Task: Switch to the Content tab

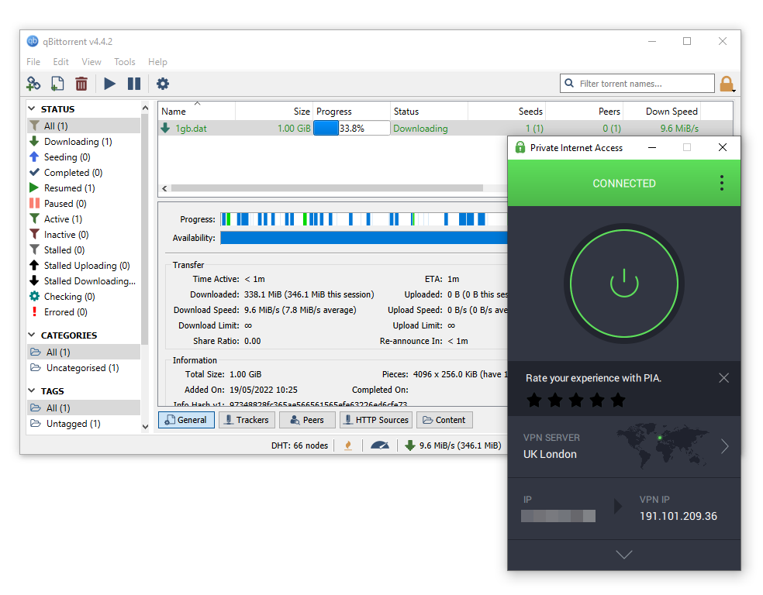Action: click(x=444, y=420)
